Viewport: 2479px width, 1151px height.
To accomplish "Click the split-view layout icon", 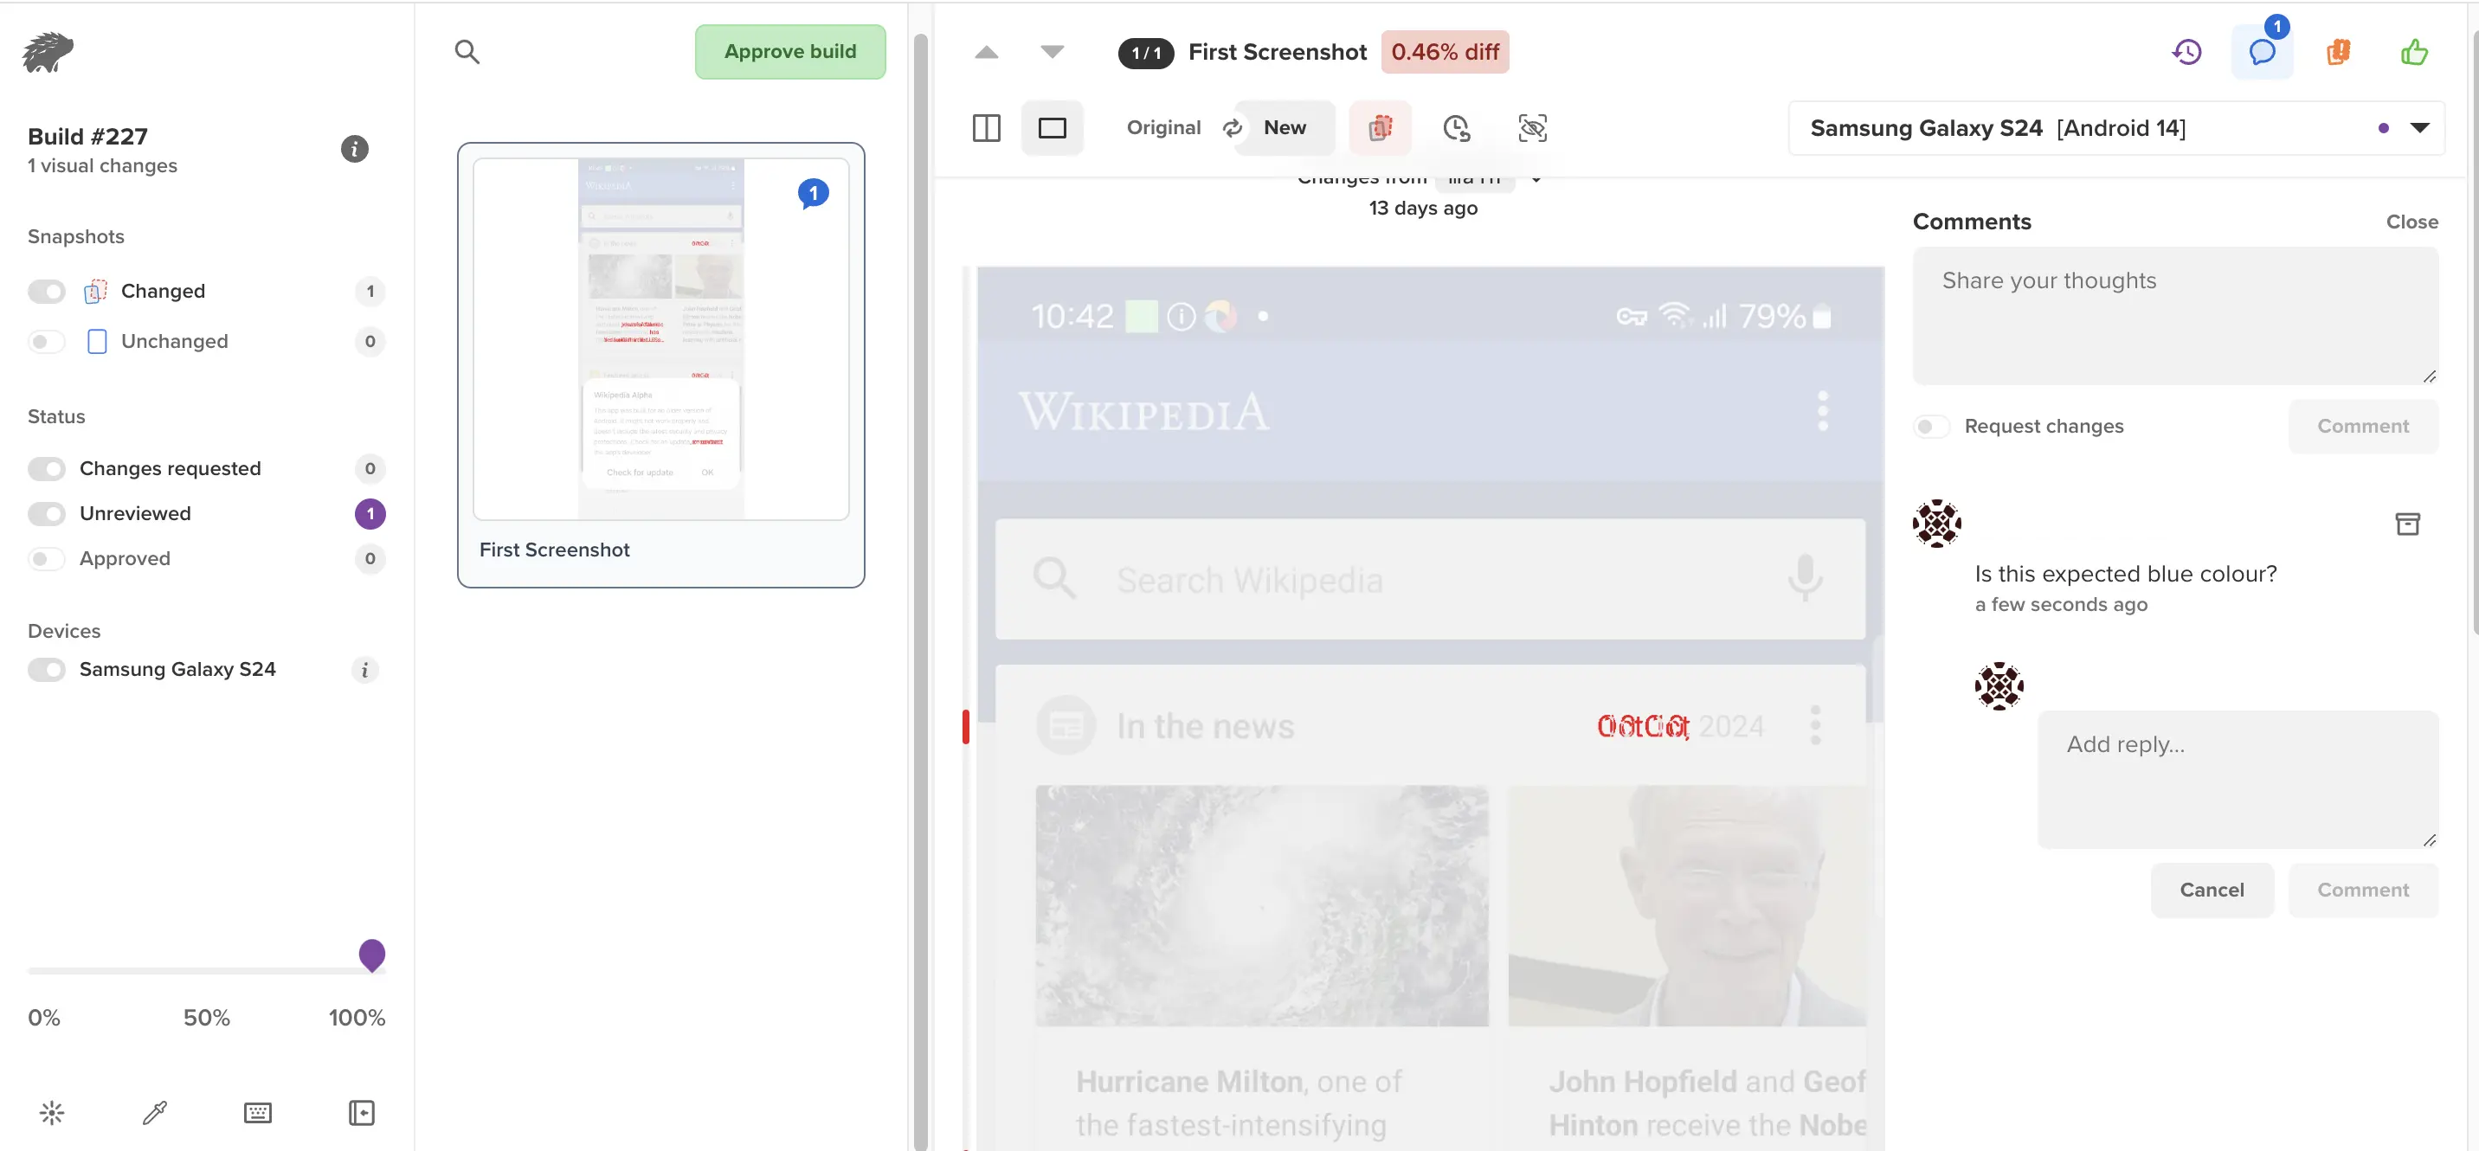I will pyautogui.click(x=987, y=126).
